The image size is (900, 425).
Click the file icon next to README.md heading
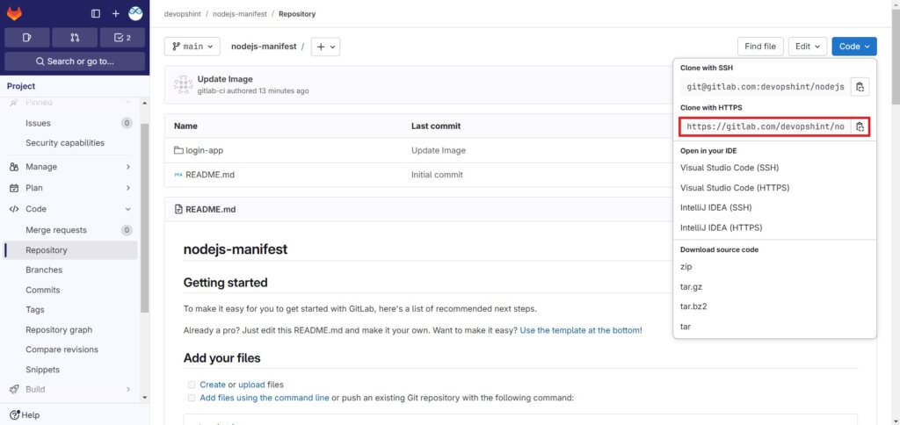(x=178, y=209)
